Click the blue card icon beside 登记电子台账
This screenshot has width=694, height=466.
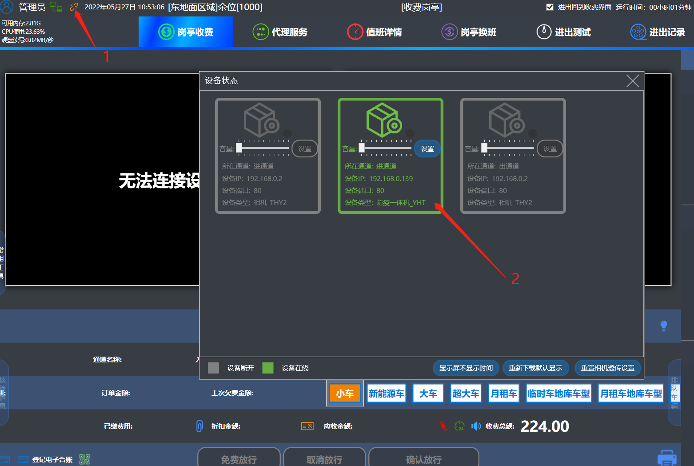click(24, 459)
